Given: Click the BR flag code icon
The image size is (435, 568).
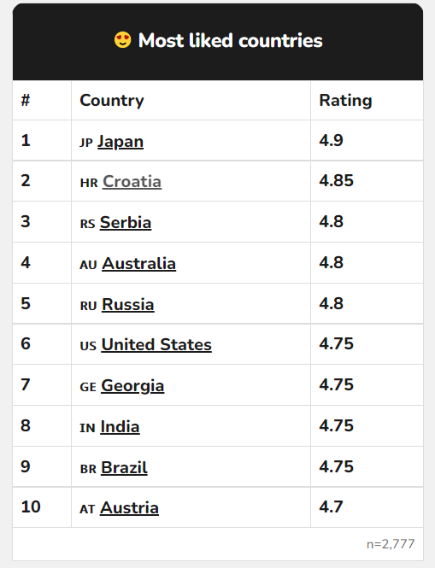Looking at the screenshot, I should coord(88,469).
